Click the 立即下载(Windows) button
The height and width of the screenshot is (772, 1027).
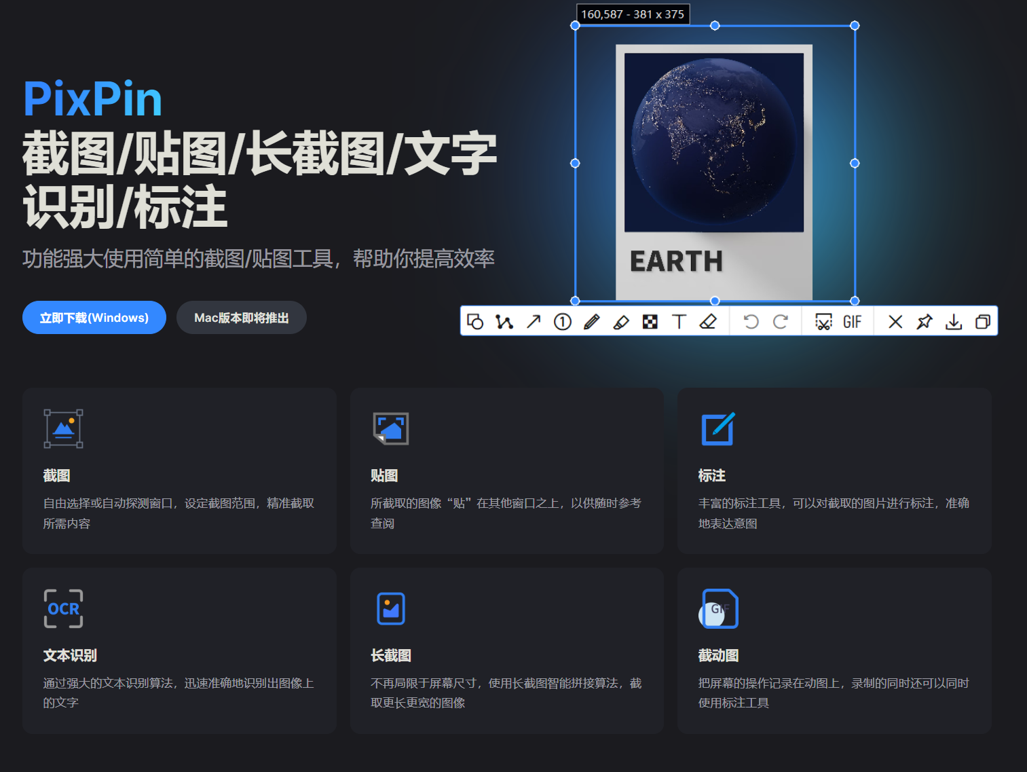pos(94,318)
